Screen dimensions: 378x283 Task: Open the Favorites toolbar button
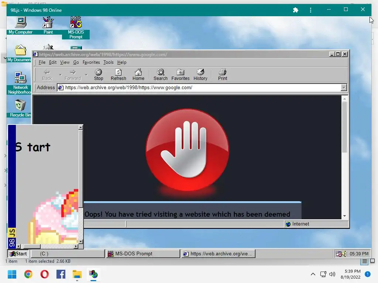[180, 74]
